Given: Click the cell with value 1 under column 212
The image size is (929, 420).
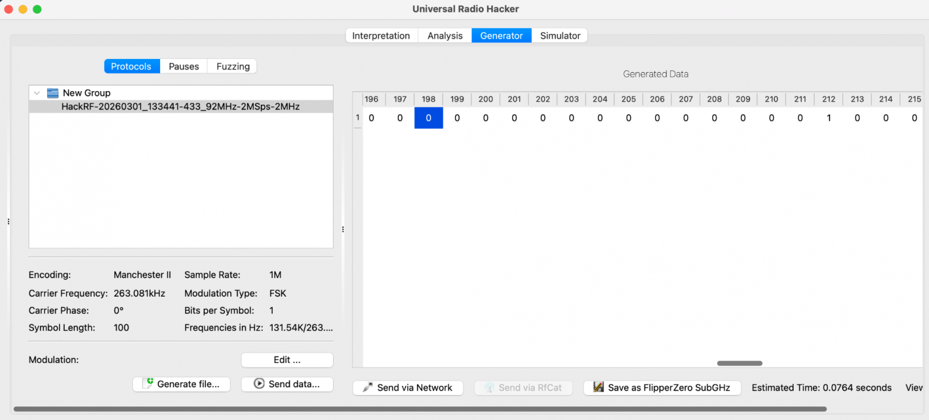Looking at the screenshot, I should pyautogui.click(x=829, y=118).
